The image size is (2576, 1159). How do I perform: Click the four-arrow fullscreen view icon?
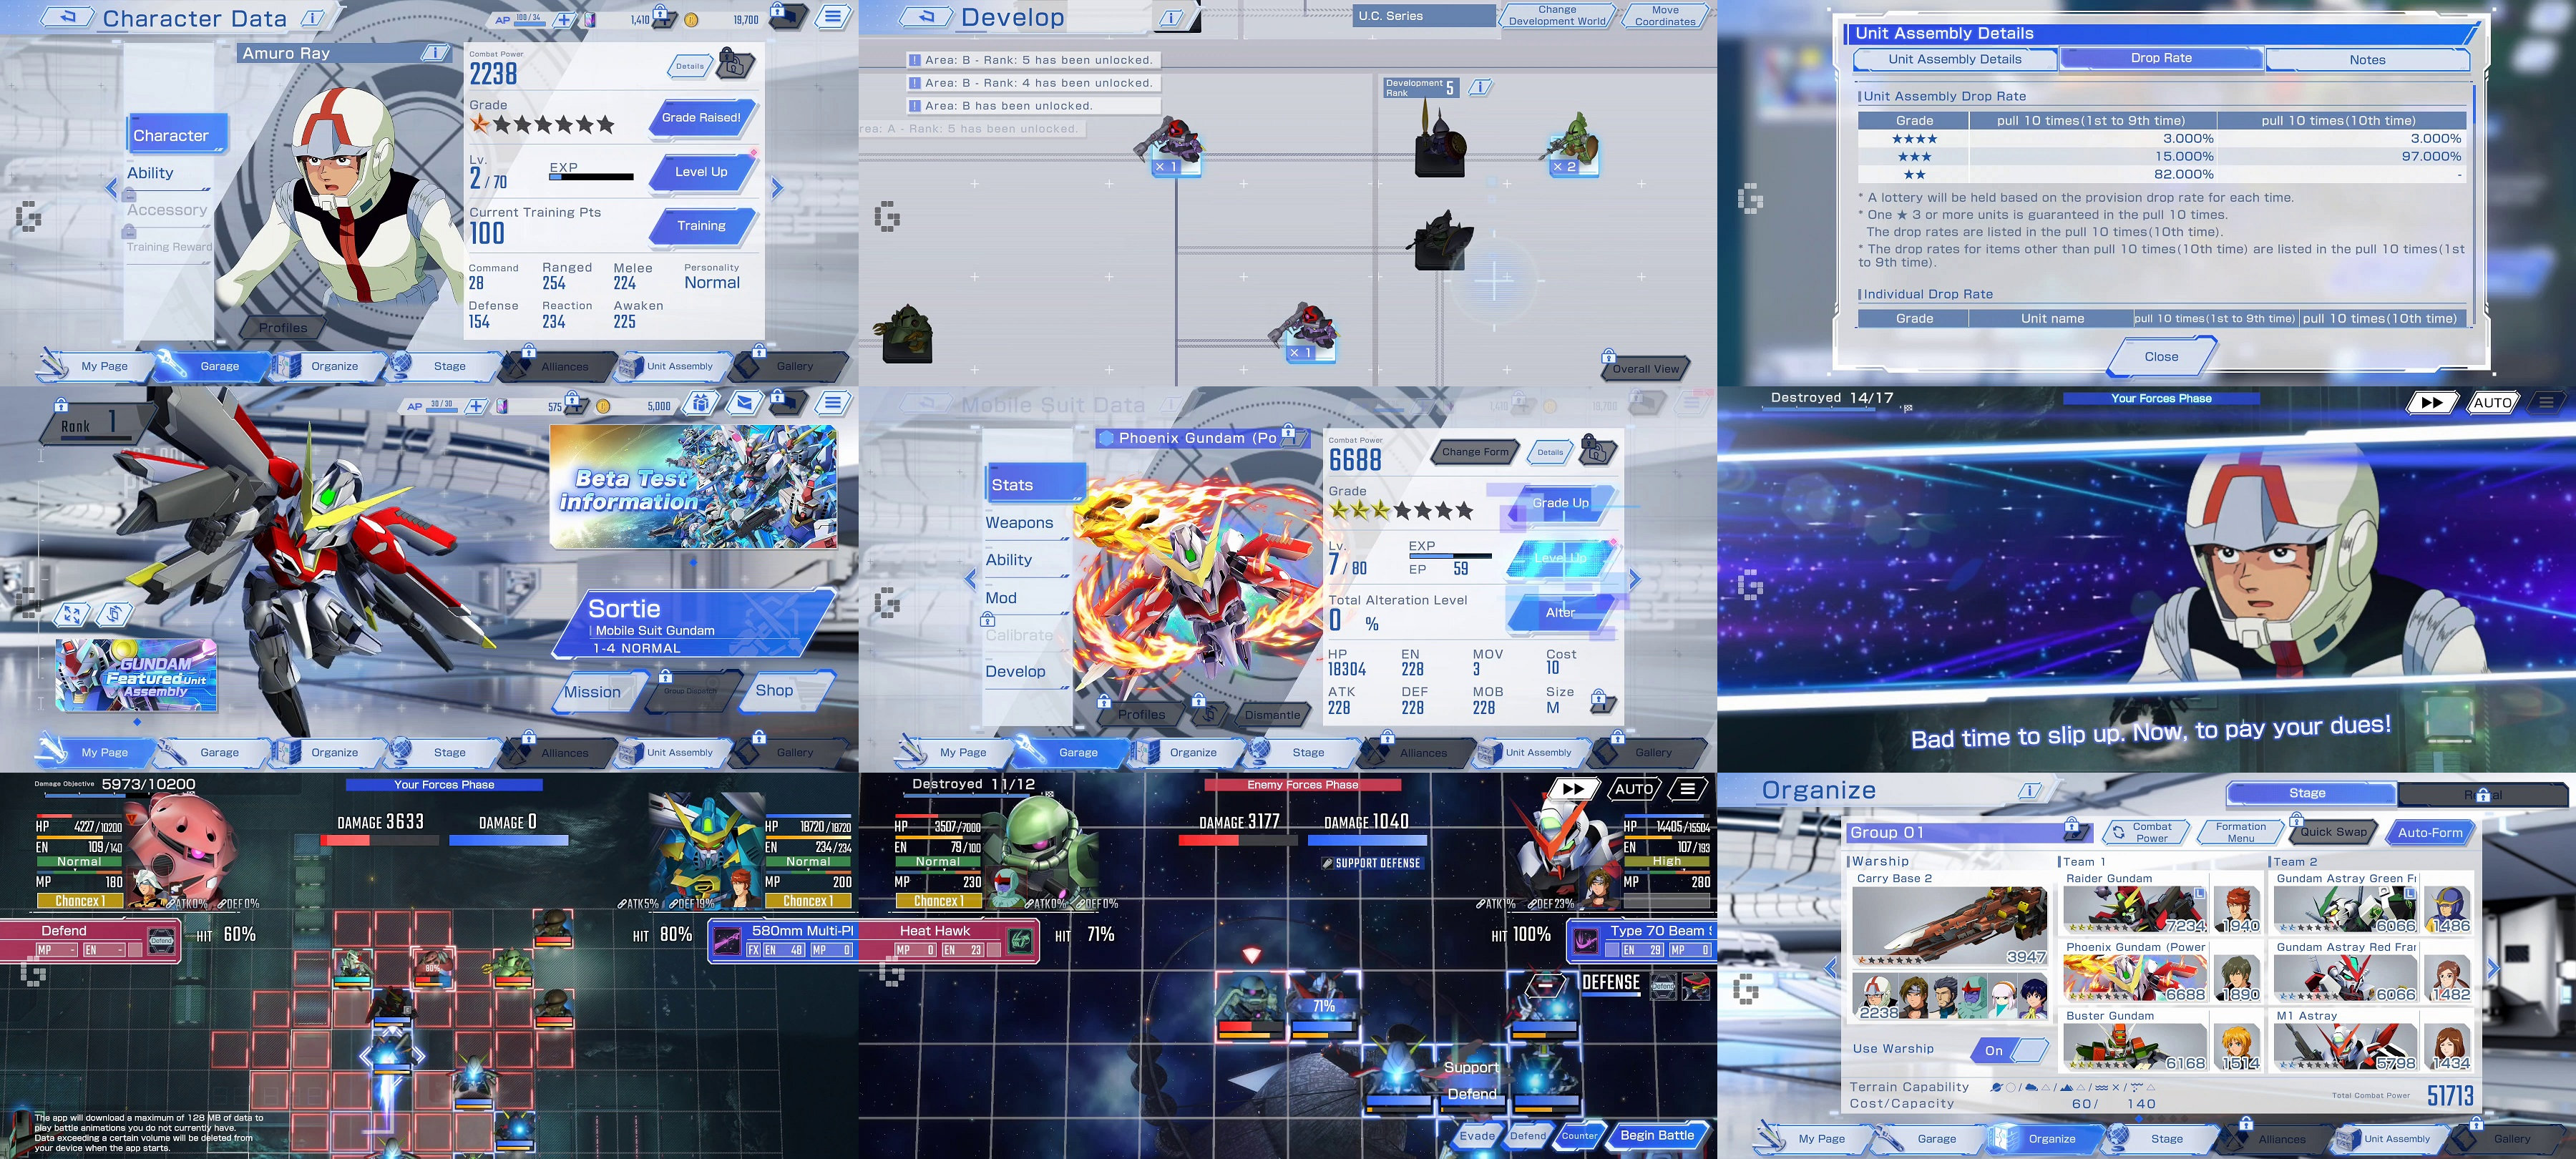pyautogui.click(x=72, y=614)
